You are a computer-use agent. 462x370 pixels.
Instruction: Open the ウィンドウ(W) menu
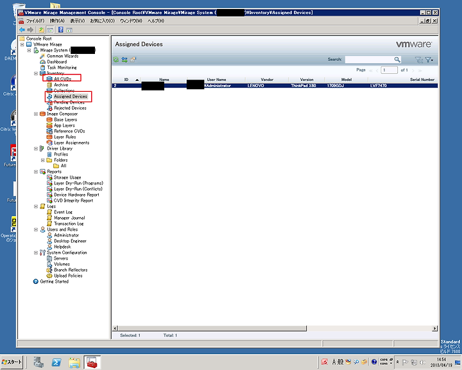pyautogui.click(x=131, y=21)
